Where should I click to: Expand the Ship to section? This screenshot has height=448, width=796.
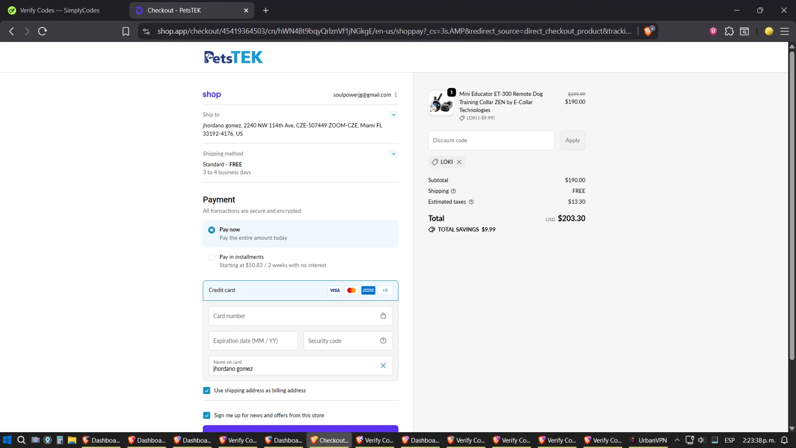click(394, 115)
